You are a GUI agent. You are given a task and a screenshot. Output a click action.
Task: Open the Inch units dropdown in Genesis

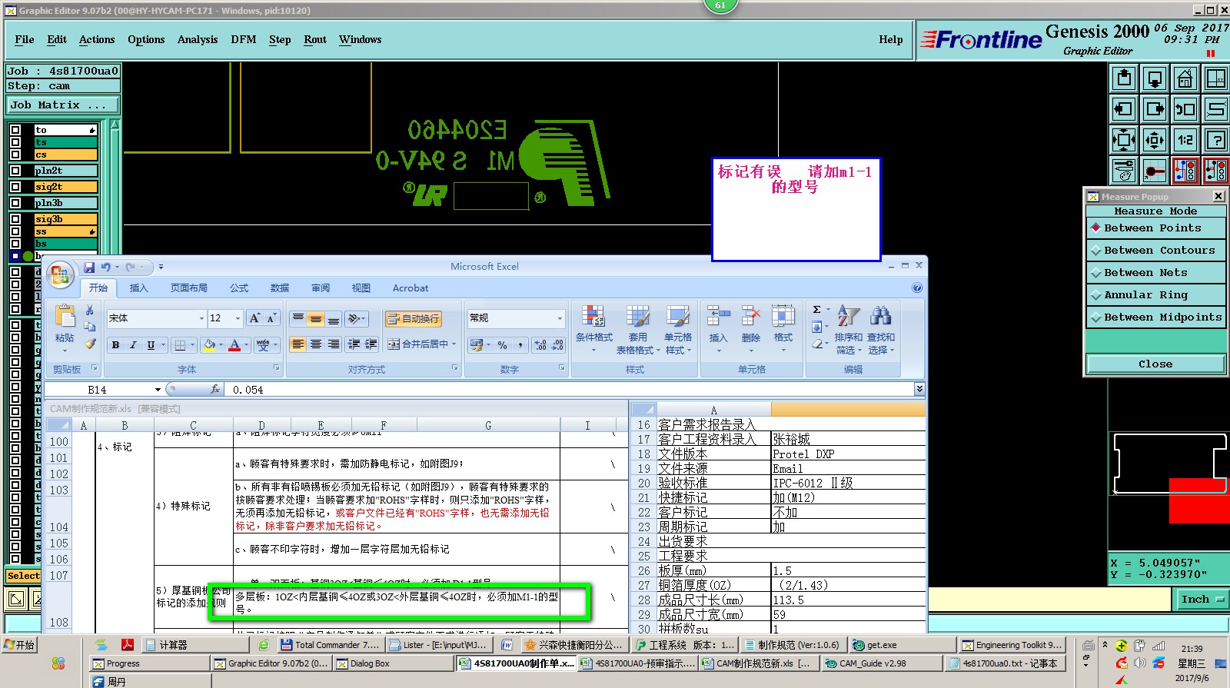1202,600
